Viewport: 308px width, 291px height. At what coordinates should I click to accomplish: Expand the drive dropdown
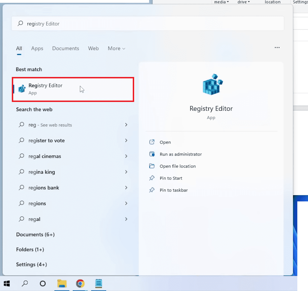pyautogui.click(x=243, y=2)
